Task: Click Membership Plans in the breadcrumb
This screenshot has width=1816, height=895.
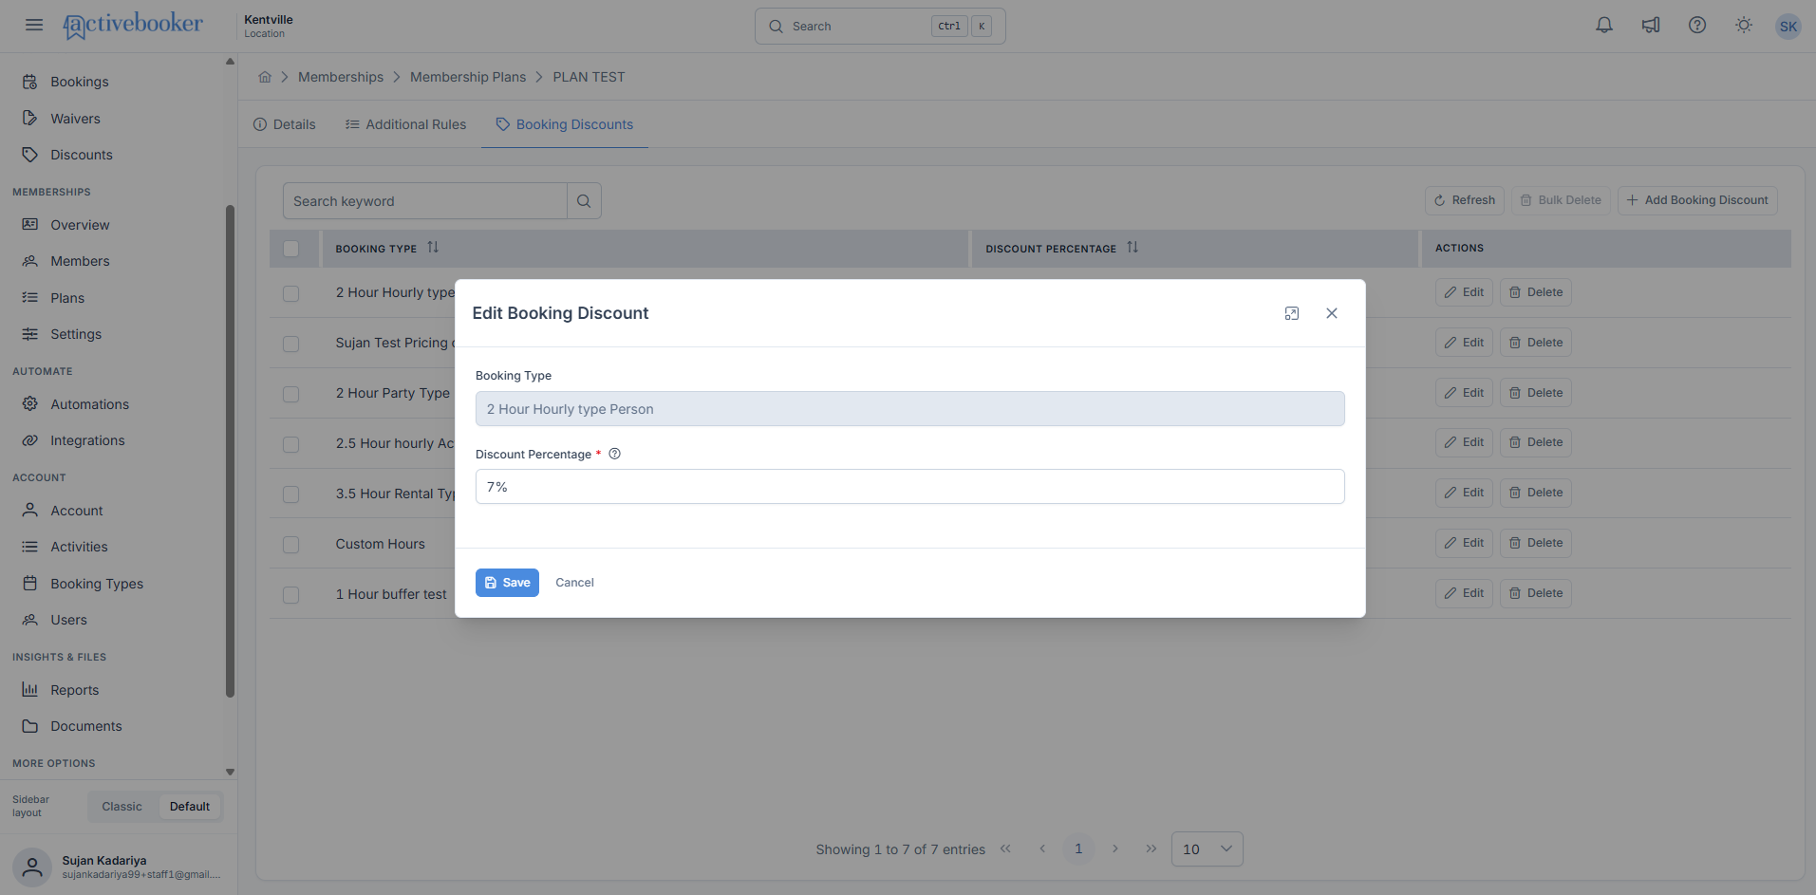Action: (468, 77)
